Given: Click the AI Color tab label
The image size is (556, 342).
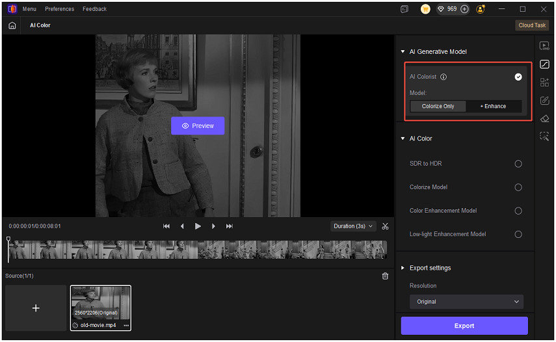Looking at the screenshot, I should point(40,25).
